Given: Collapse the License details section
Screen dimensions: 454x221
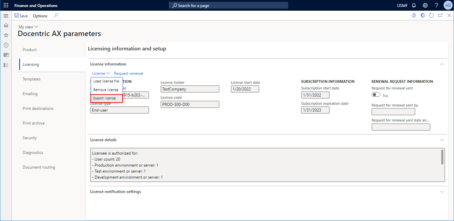Looking at the screenshot, I should 442,140.
